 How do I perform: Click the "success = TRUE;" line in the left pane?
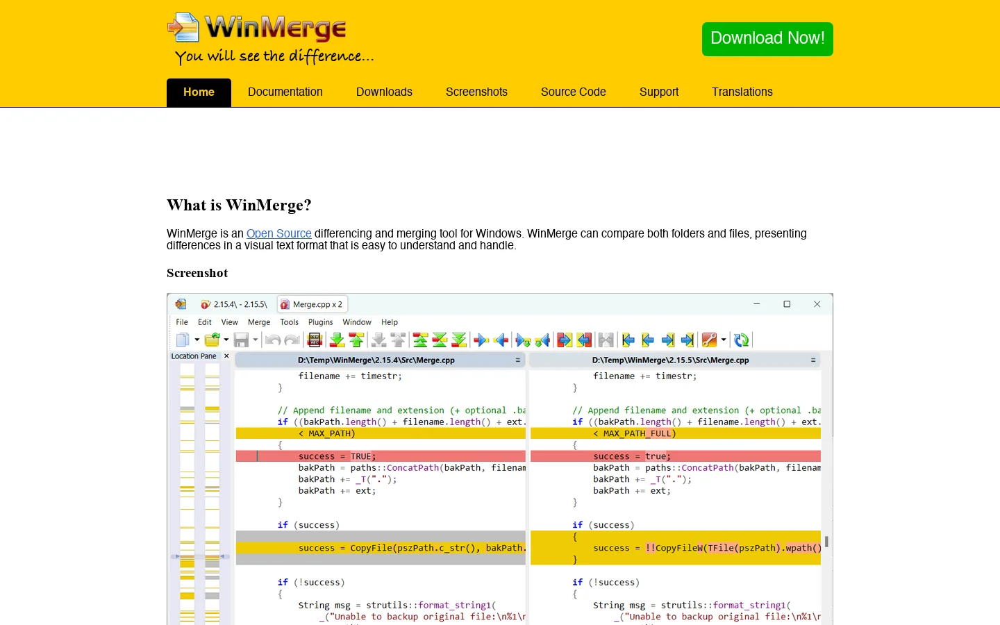[x=381, y=456]
